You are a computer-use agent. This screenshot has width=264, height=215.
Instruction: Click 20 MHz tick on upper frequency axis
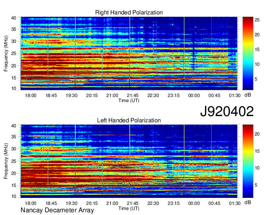point(14,66)
